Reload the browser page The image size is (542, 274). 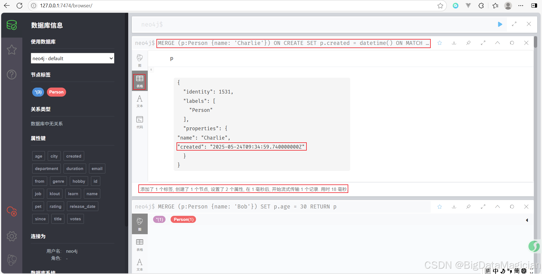pyautogui.click(x=19, y=6)
